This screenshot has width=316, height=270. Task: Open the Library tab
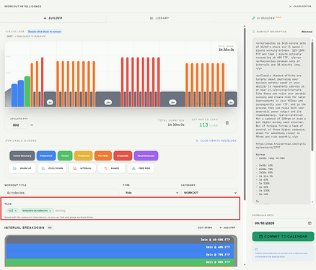(x=159, y=18)
